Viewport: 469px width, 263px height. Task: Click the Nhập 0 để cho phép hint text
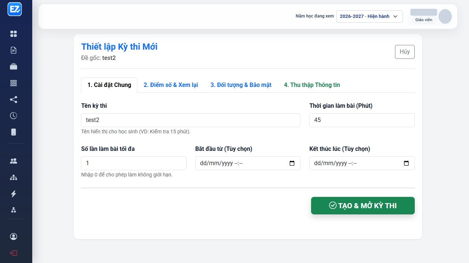(x=127, y=175)
